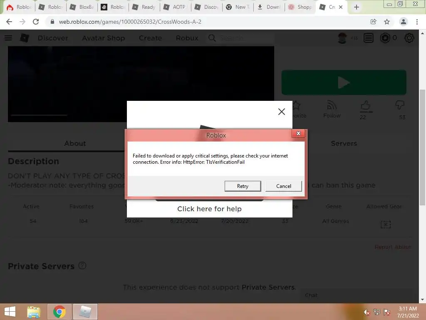Open Avatar Shop in the Roblox navbar
Screen dimensions: 426x320
click(x=104, y=38)
